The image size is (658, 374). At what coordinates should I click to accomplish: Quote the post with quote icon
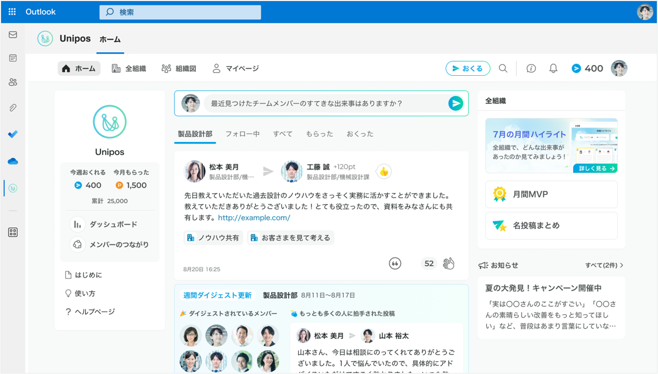point(395,263)
